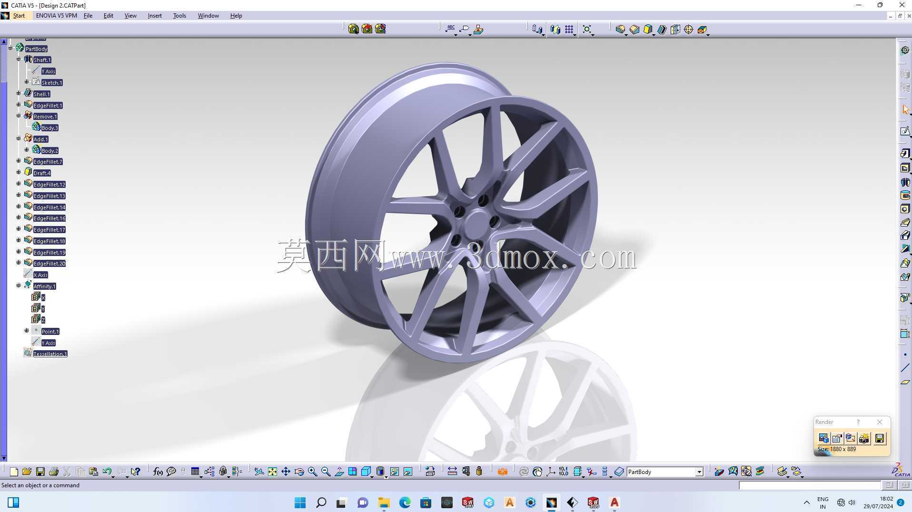
Task: Click Create Multi-View quad icon
Action: click(353, 472)
